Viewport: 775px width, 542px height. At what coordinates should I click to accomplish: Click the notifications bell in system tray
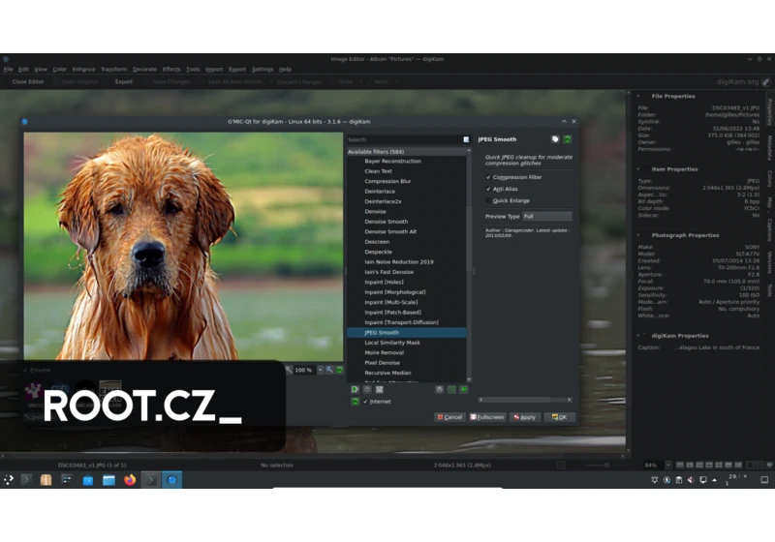(655, 479)
